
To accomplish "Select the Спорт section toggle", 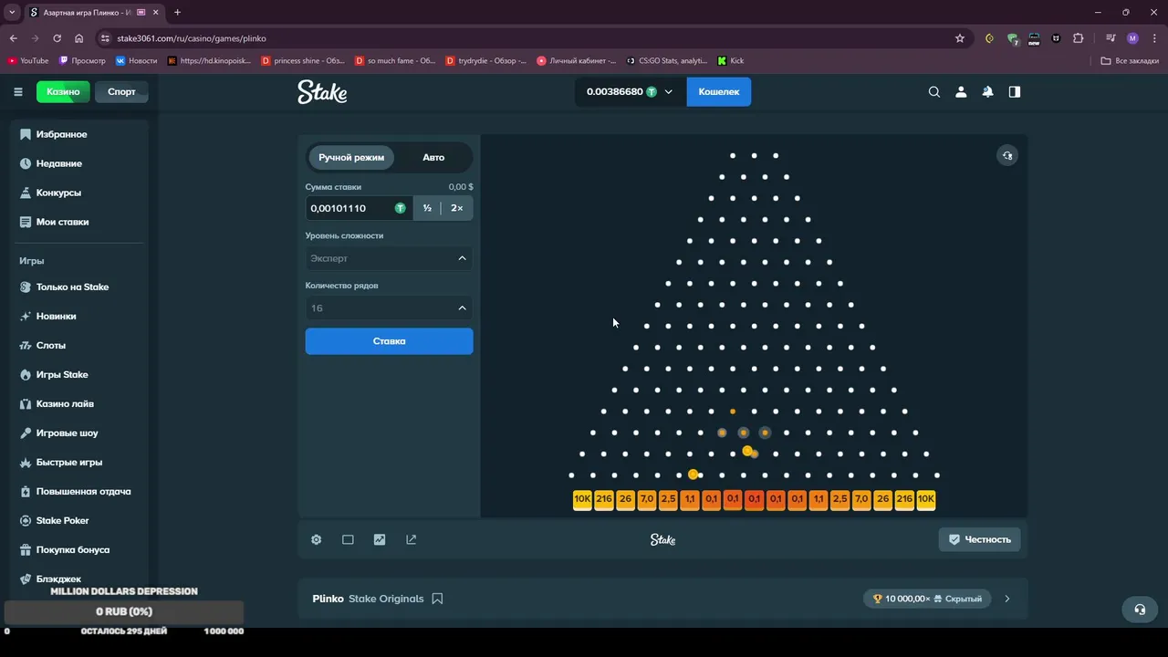I will coord(121,91).
